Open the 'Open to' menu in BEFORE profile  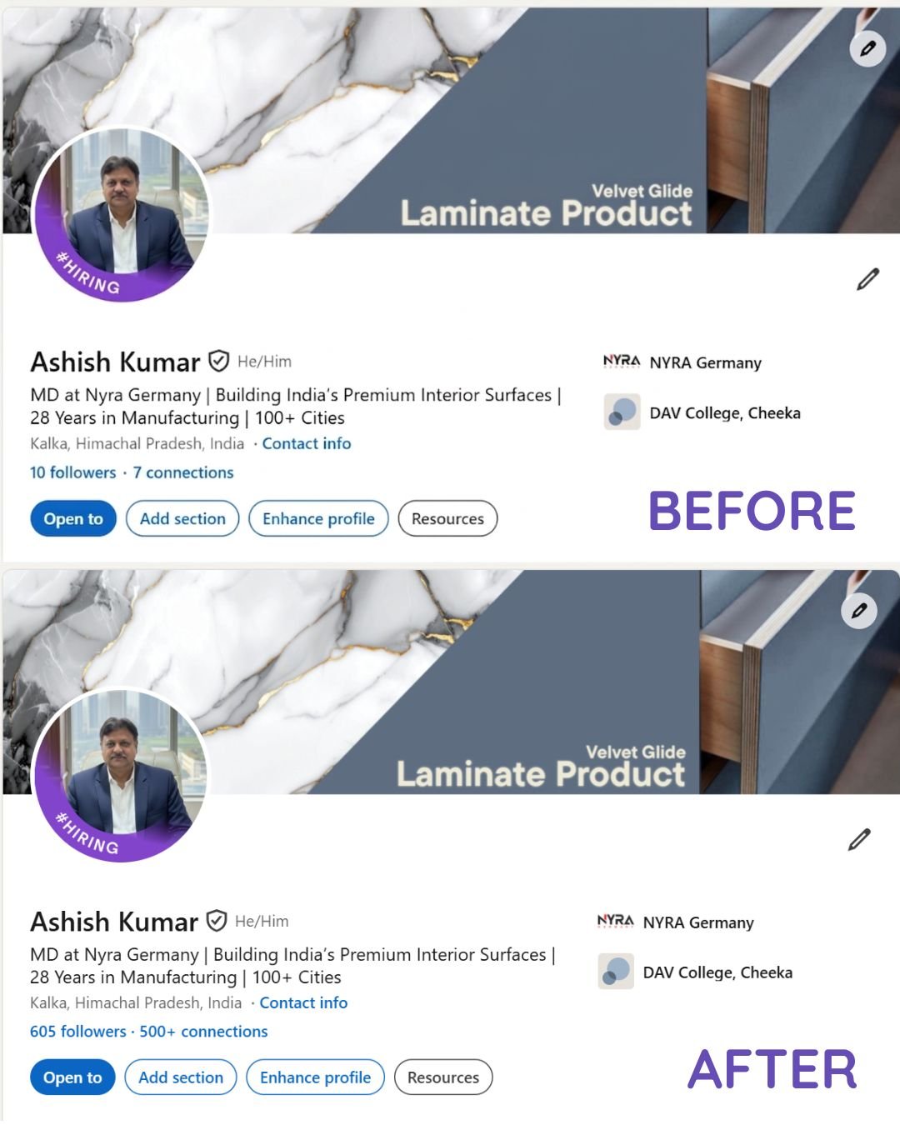(73, 518)
